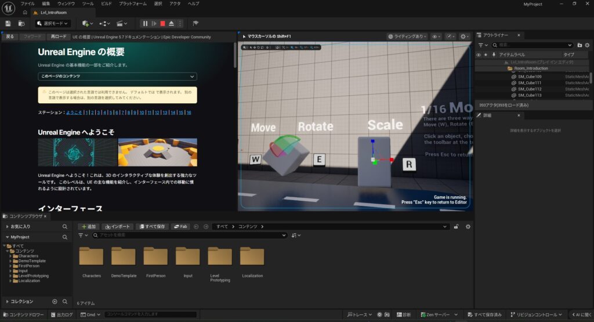Click the Outliner settings gear icon
The image size is (594, 322).
pyautogui.click(x=588, y=45)
